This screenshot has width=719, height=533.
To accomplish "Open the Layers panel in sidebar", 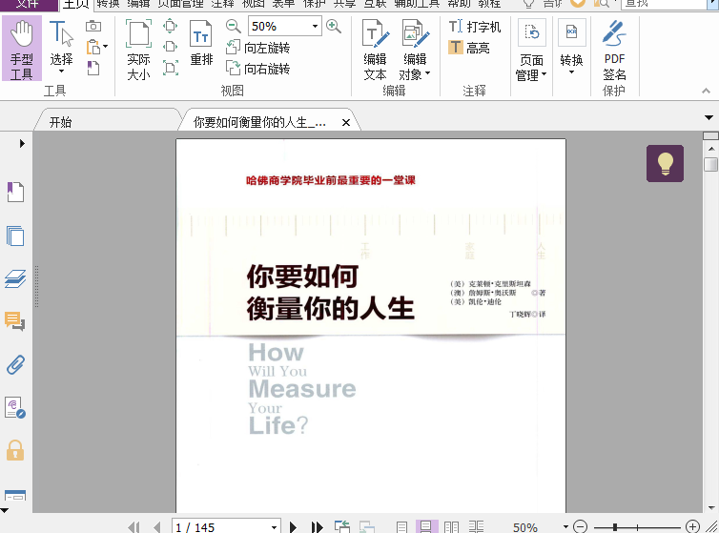I will click(15, 278).
